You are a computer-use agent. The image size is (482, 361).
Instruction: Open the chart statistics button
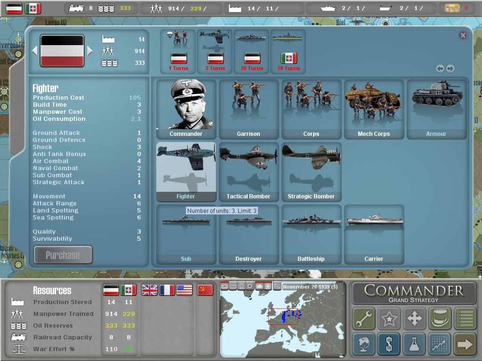click(x=440, y=344)
